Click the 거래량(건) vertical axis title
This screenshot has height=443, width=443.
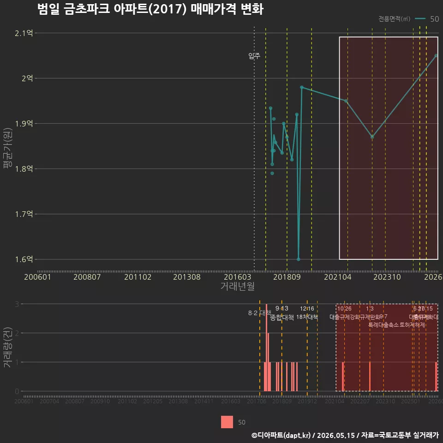(7, 347)
